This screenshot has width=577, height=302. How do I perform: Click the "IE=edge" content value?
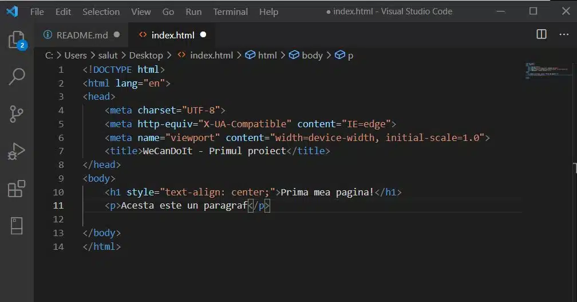366,124
